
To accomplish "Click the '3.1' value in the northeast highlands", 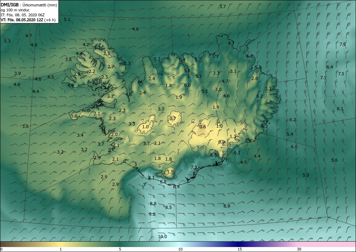I will coord(233,71).
